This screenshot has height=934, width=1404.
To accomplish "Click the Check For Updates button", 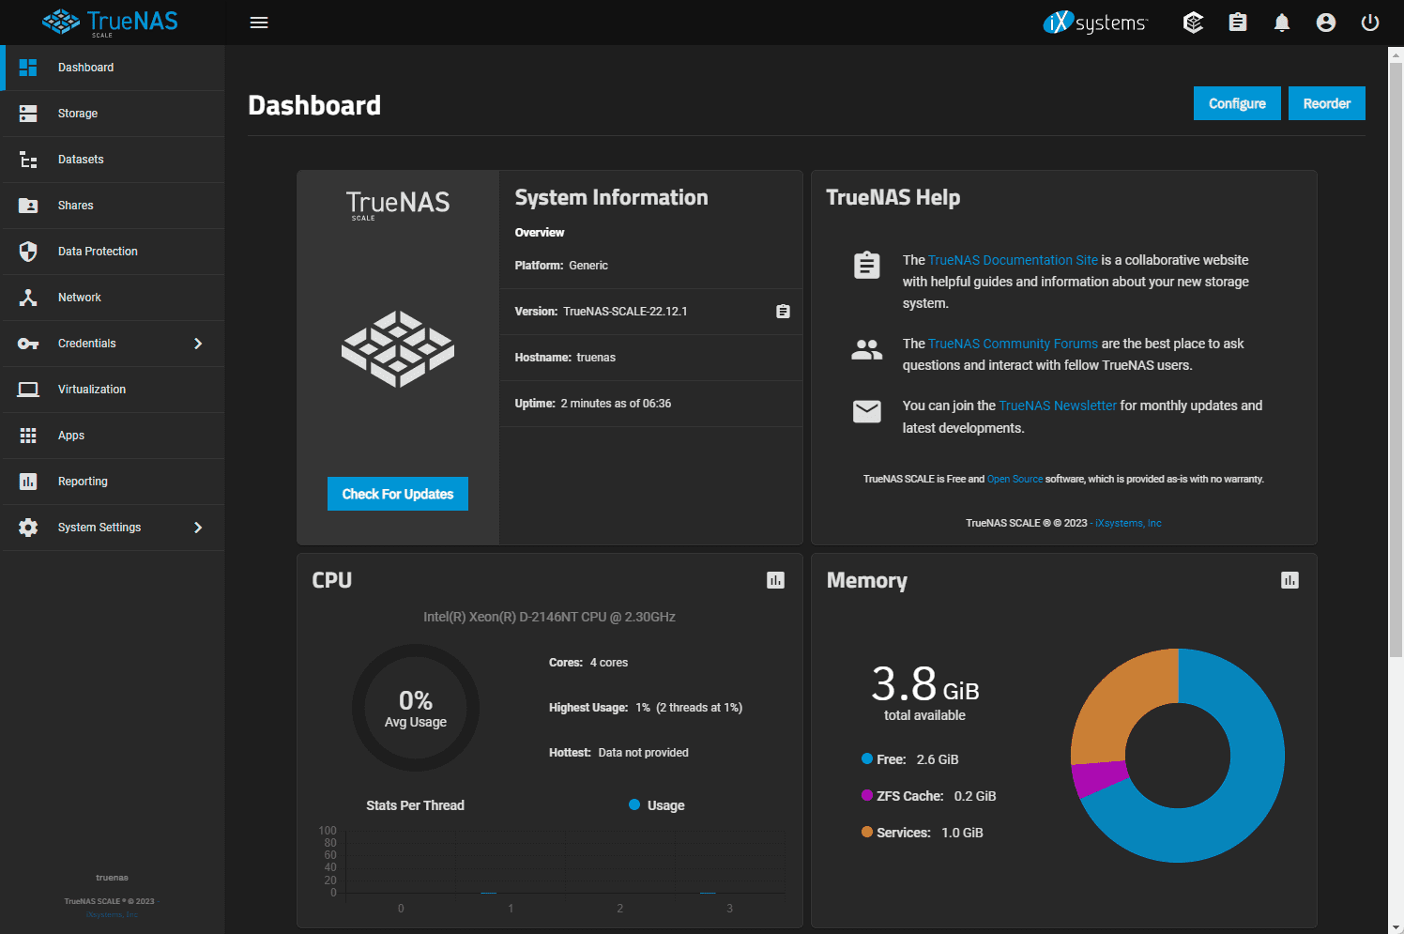I will 398,494.
